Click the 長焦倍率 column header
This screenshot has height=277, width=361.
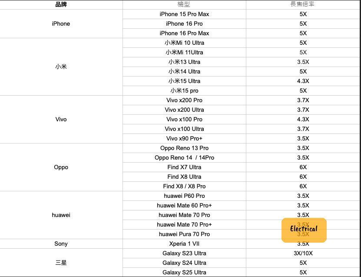(303, 4)
